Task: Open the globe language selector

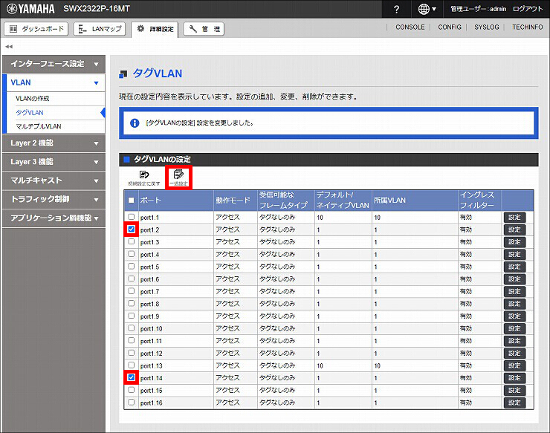Action: pyautogui.click(x=427, y=9)
